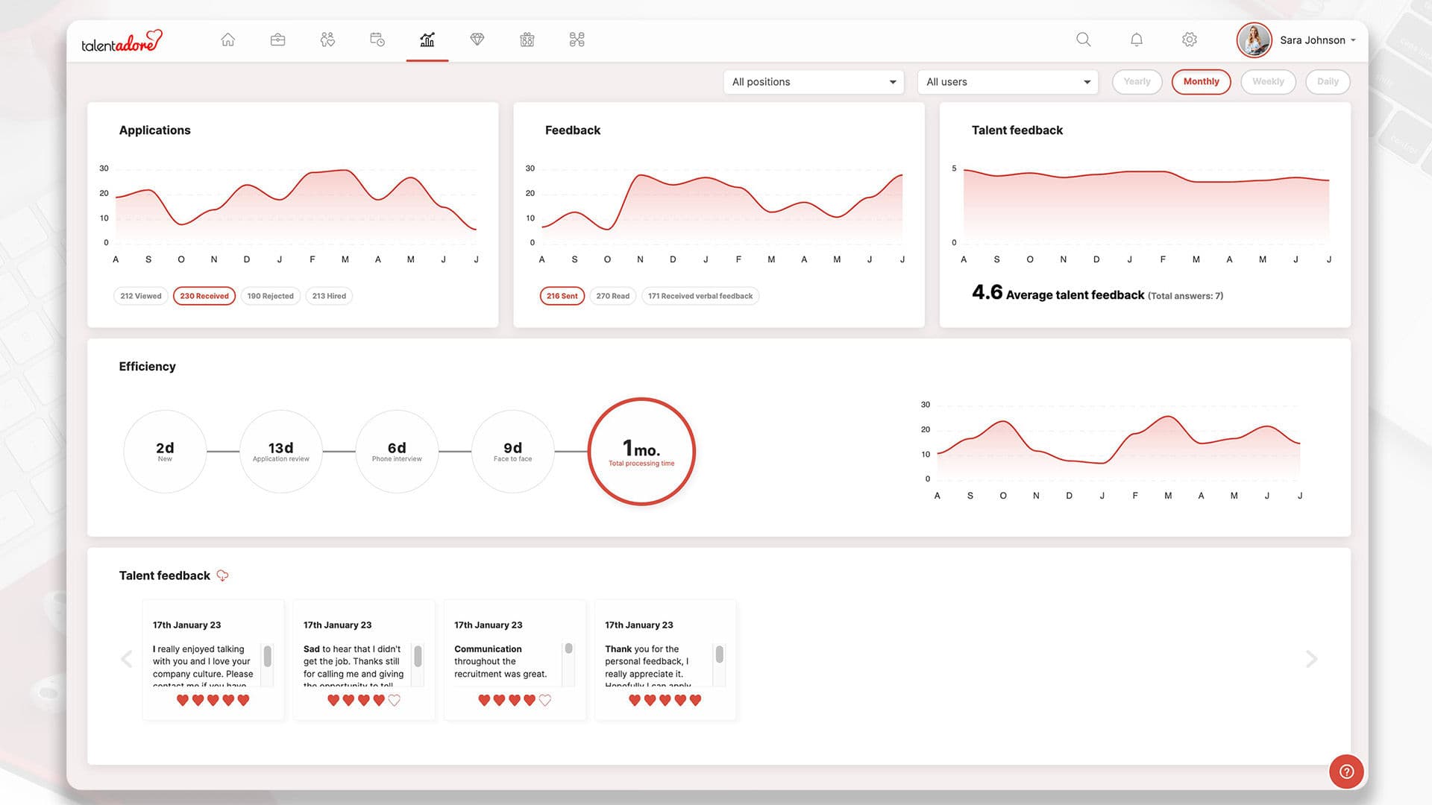Toggle the 190 Rejected filter
1432x805 pixels.
point(271,296)
